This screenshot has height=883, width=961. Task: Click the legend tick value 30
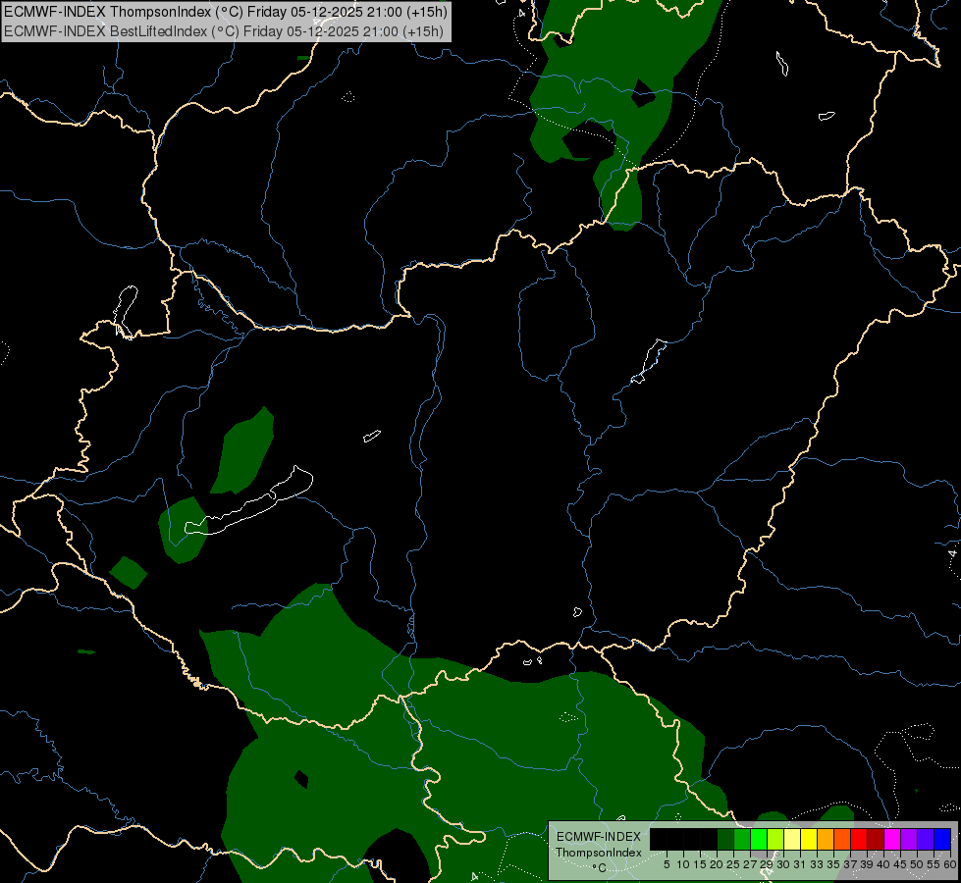coord(783,864)
